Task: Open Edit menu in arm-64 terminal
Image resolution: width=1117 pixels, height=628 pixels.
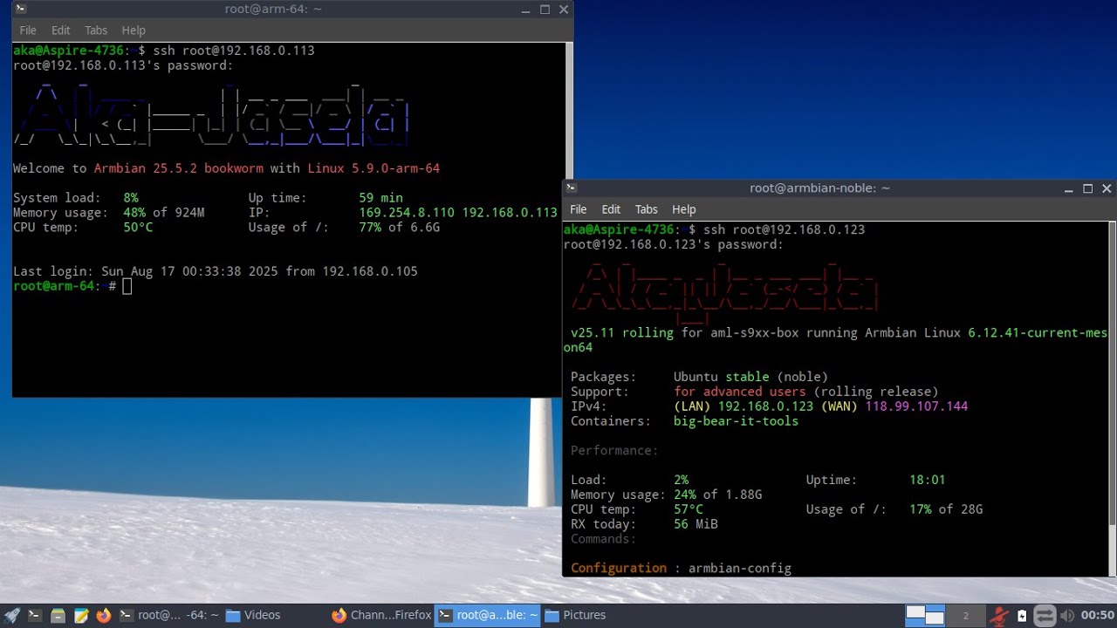Action: [60, 30]
